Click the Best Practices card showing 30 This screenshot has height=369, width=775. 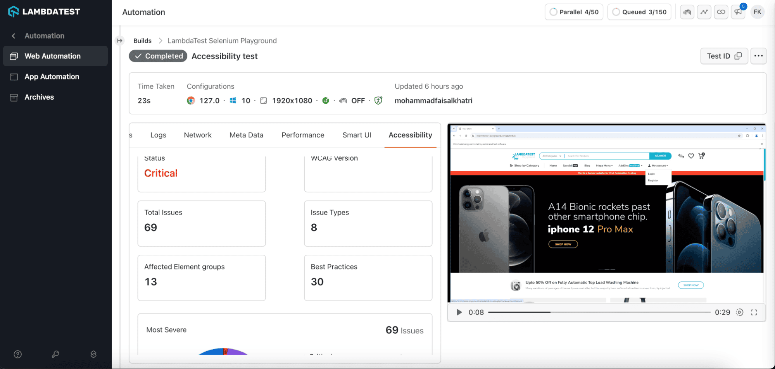[368, 278]
